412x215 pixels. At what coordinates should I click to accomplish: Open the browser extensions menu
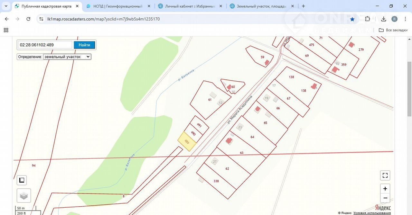367,19
